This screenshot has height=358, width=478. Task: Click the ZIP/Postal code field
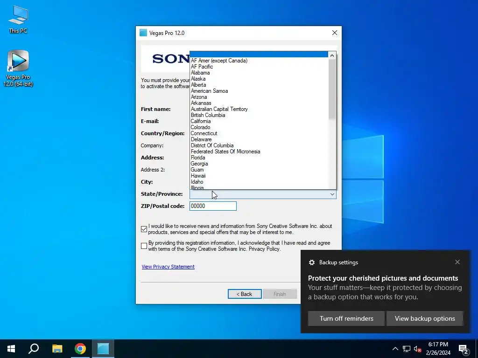[213, 206]
